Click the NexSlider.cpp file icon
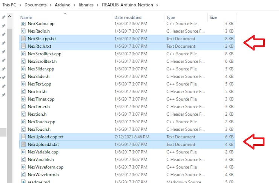Image resolution: width=279 pixels, height=183 pixels. pyautogui.click(x=23, y=69)
